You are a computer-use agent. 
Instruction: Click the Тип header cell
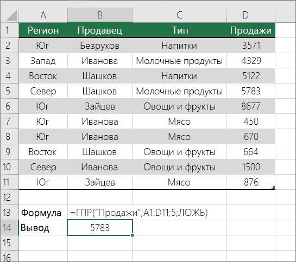pyautogui.click(x=179, y=30)
